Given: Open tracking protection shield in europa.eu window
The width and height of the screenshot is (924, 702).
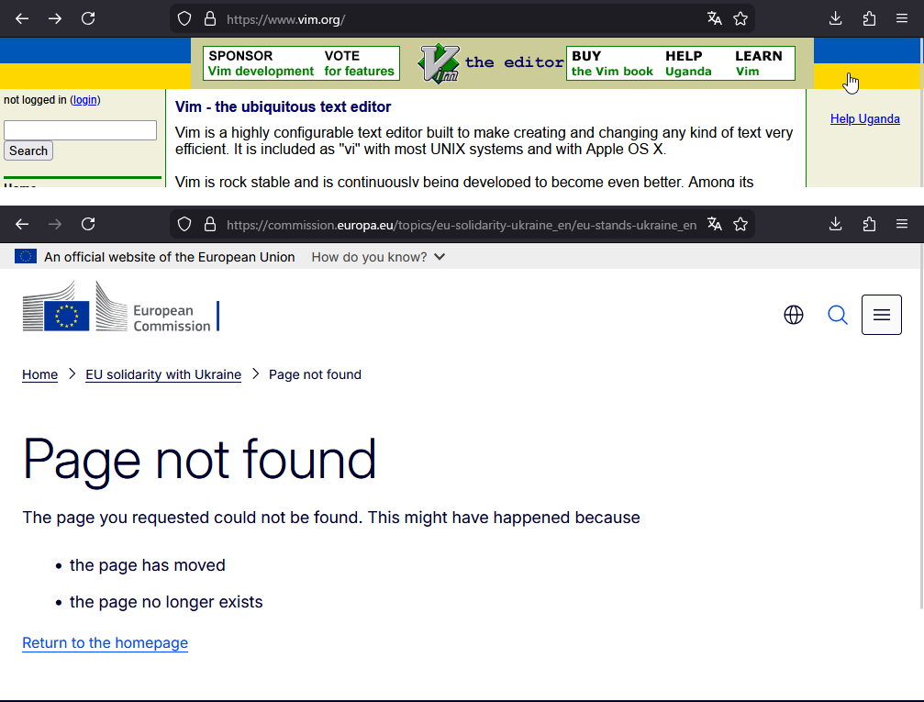Looking at the screenshot, I should (184, 224).
